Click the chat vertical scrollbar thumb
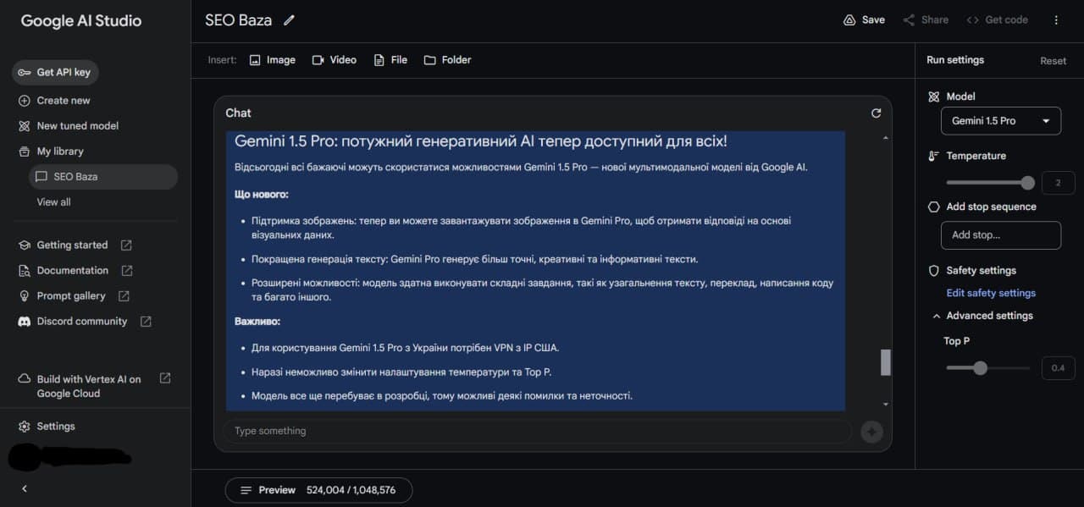Screen dimensions: 1084x507 [886, 362]
